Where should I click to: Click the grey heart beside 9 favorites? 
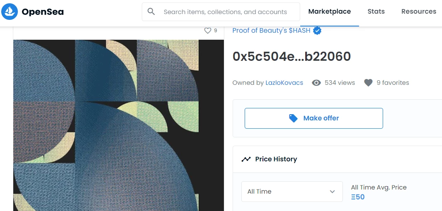coord(369,83)
